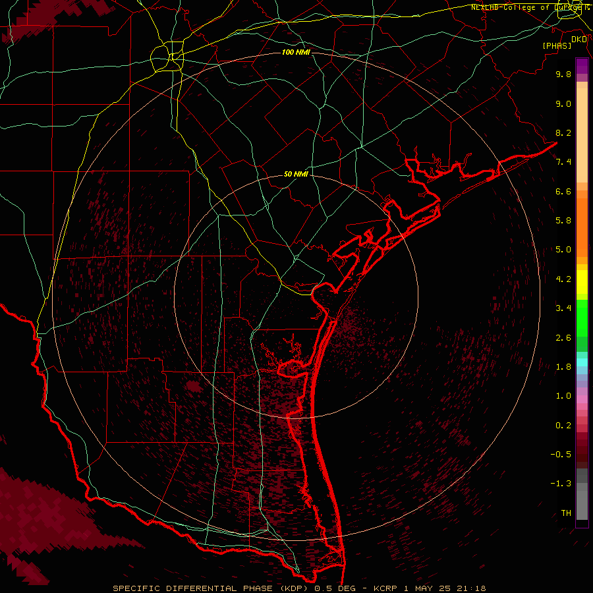The height and width of the screenshot is (593, 593).
Task: Click the 4.2 scale value
Action: click(563, 279)
